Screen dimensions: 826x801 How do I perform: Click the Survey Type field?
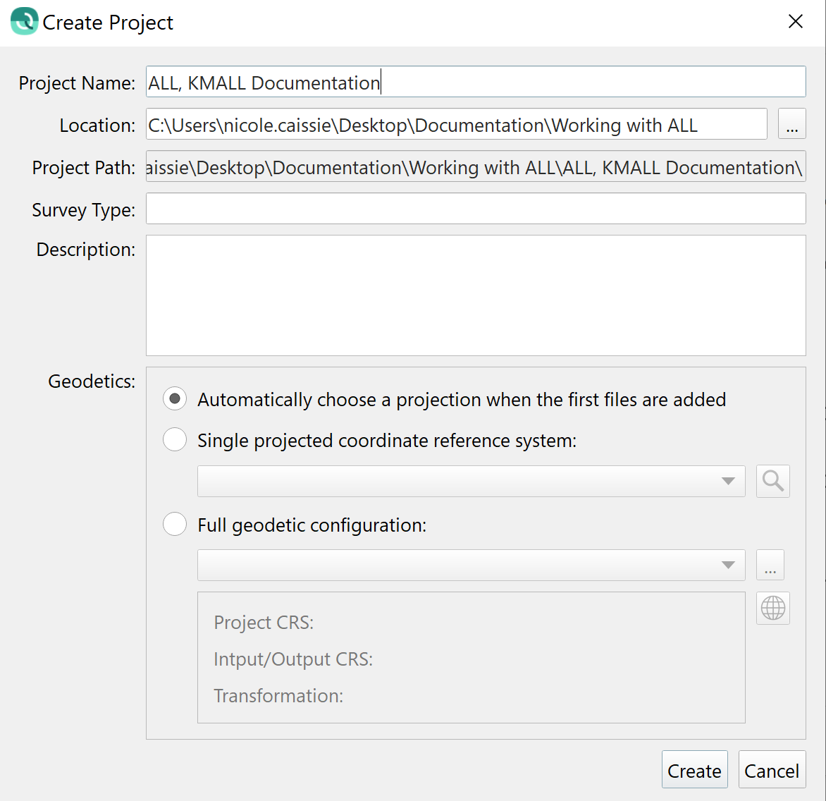pyautogui.click(x=475, y=209)
